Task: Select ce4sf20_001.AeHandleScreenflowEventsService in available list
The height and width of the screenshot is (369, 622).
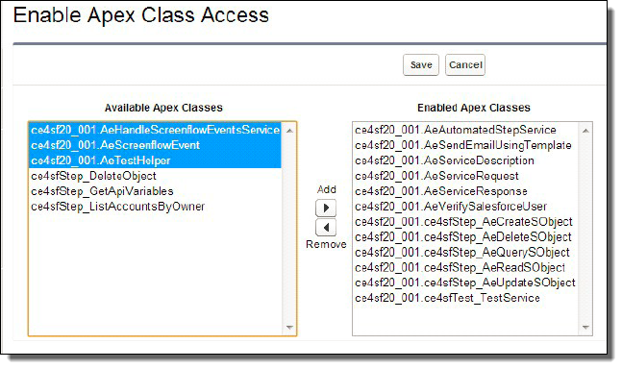Action: (155, 130)
